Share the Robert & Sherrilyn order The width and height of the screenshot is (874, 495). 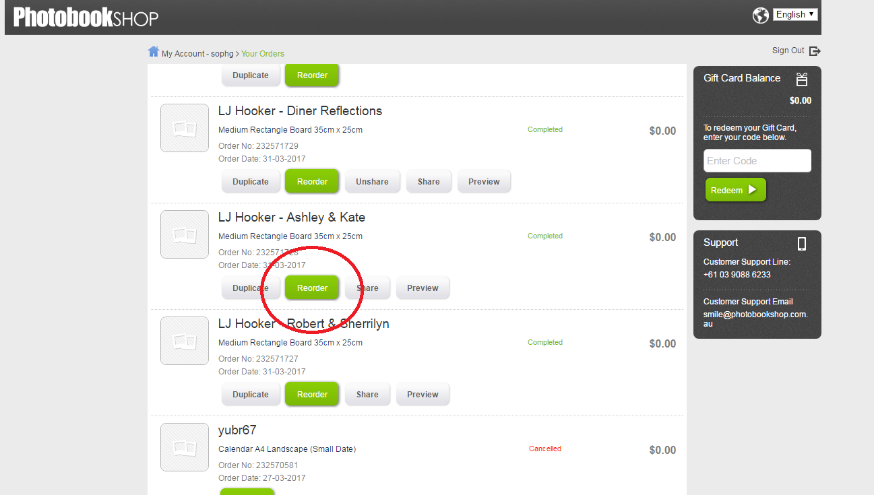point(367,394)
